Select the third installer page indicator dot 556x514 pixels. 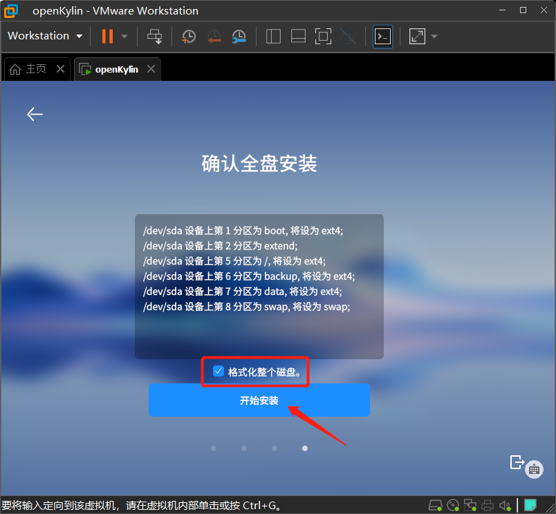(x=275, y=448)
